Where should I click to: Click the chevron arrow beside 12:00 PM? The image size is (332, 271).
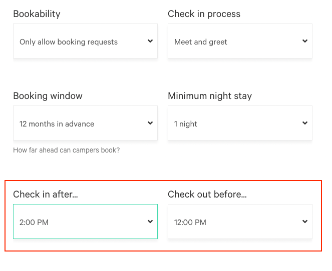pos(305,221)
